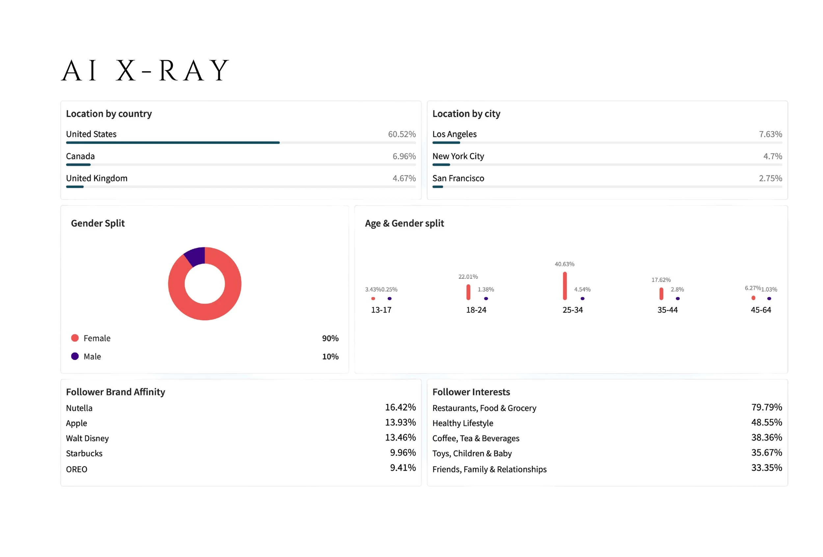Click the Follower Interests heading
The width and height of the screenshot is (823, 557).
click(x=471, y=392)
